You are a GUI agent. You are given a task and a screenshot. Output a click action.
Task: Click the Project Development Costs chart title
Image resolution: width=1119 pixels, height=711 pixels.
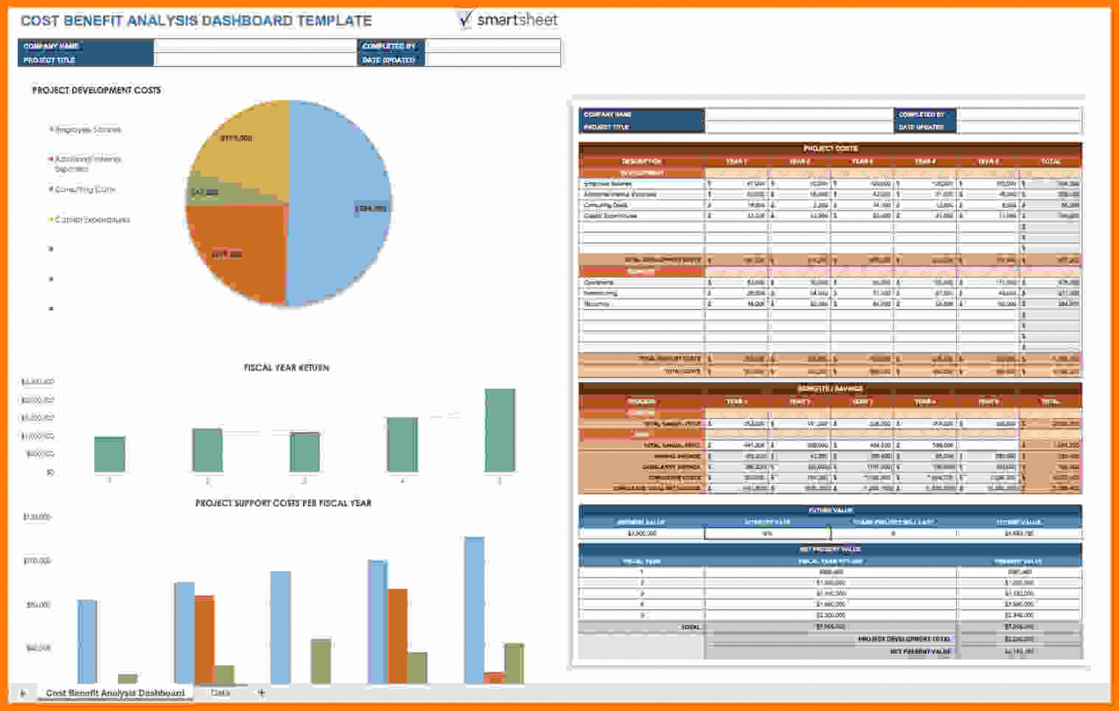pos(97,91)
